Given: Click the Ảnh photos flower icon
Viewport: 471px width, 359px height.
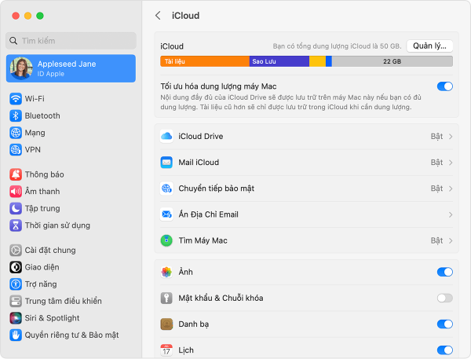Looking at the screenshot, I should pyautogui.click(x=166, y=272).
